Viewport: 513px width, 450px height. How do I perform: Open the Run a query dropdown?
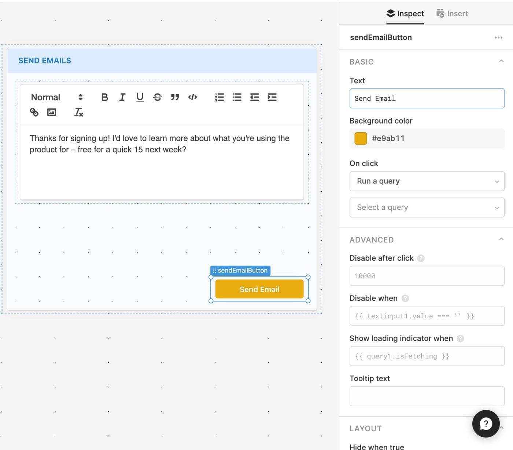(427, 181)
